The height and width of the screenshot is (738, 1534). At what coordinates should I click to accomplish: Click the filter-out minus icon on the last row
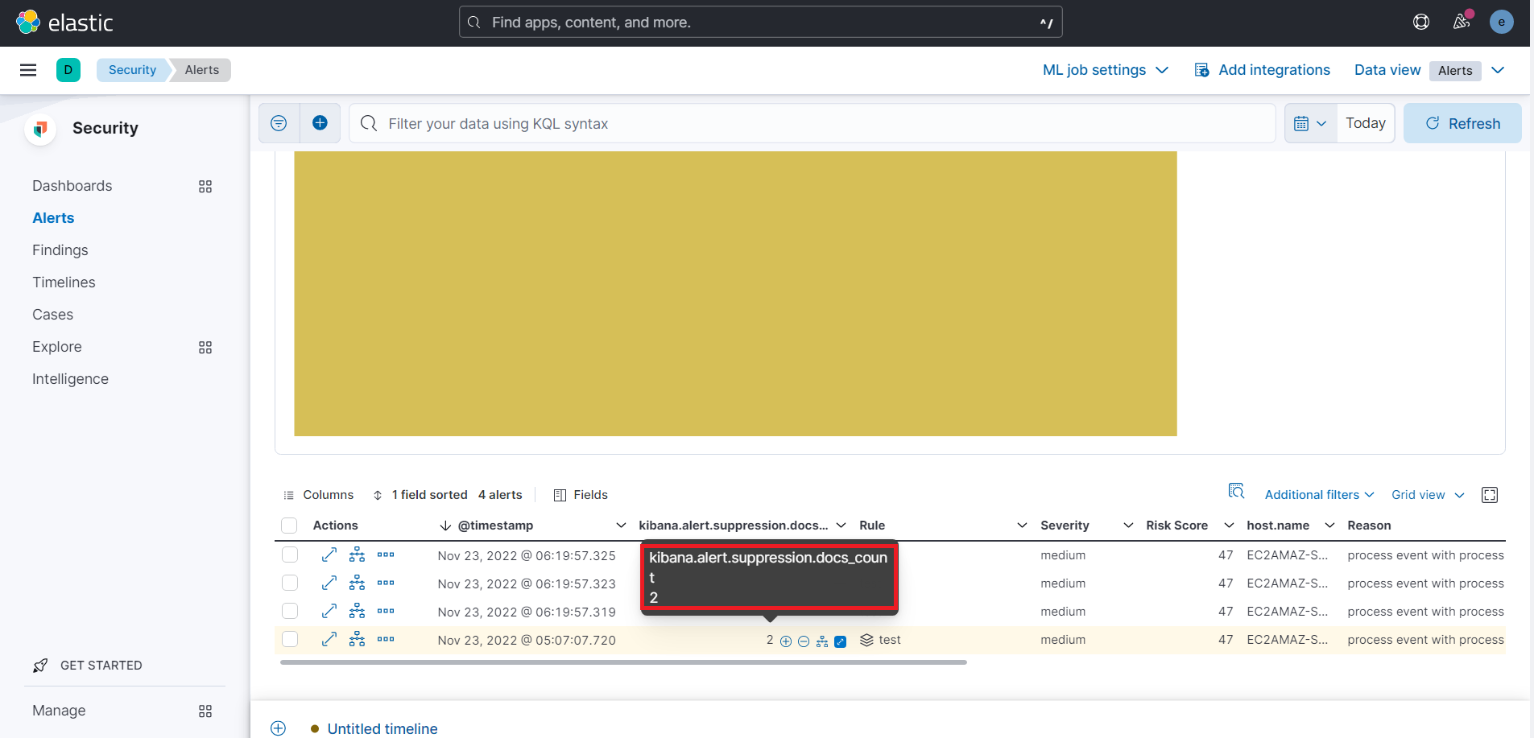[804, 641]
